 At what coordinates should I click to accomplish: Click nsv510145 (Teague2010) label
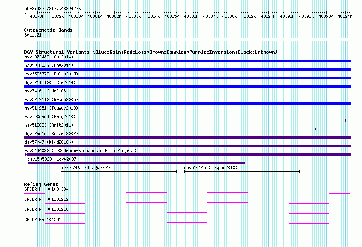211,168
